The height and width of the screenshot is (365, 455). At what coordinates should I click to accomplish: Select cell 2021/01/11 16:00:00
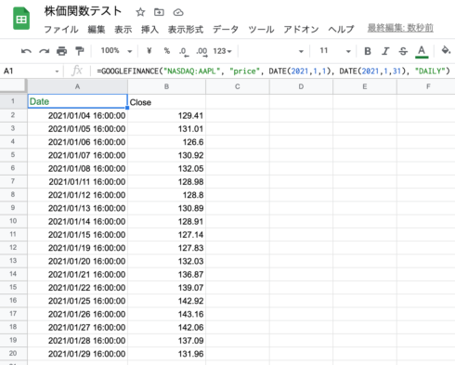tap(77, 182)
